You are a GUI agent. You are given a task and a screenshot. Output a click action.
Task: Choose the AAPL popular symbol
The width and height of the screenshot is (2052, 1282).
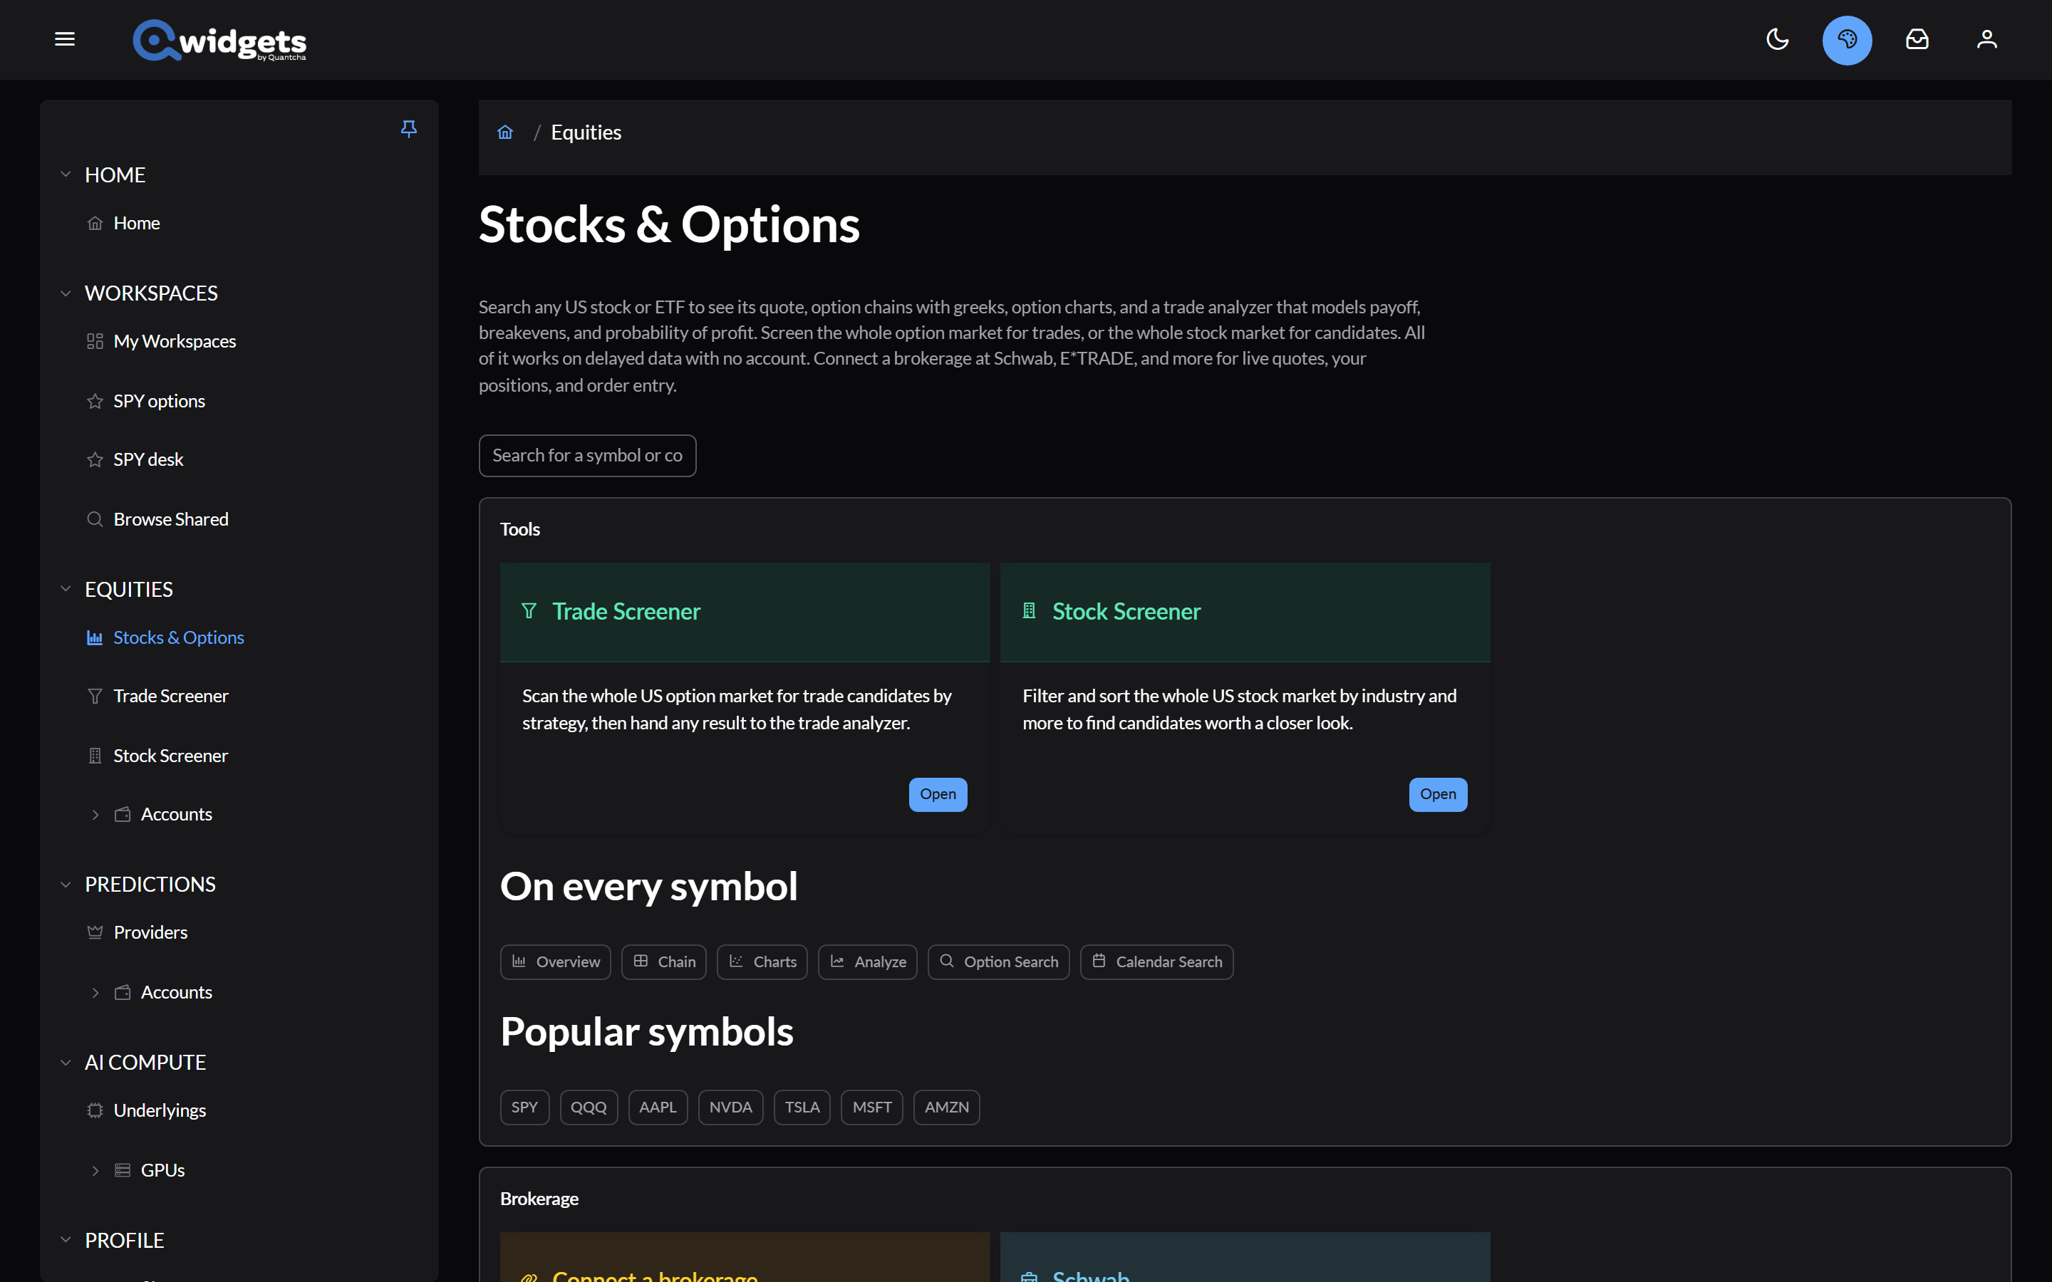tap(658, 1108)
